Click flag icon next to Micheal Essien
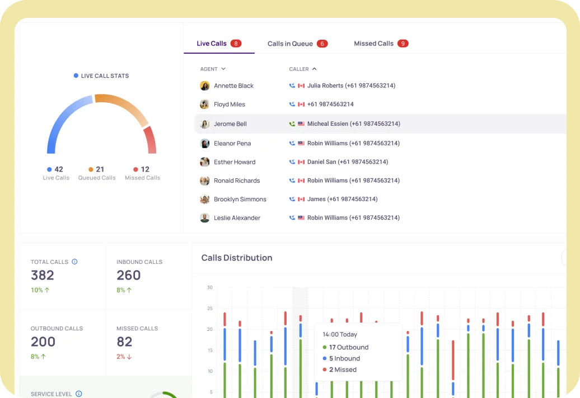 click(x=301, y=124)
